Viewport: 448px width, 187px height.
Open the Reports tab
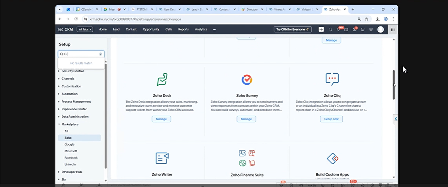pyautogui.click(x=183, y=29)
